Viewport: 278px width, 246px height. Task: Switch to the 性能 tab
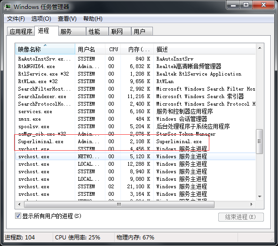pos(97,31)
